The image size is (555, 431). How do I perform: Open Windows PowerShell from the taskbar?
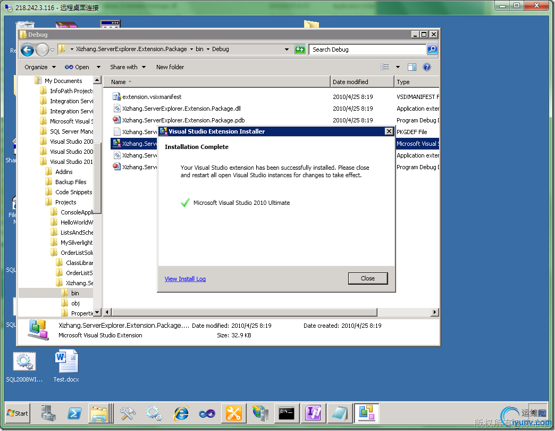[x=74, y=413]
